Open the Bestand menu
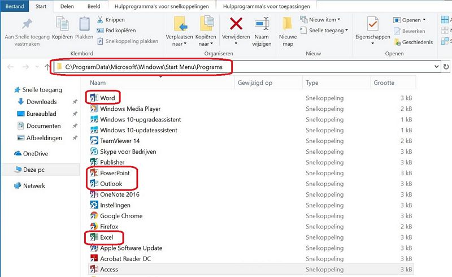The height and width of the screenshot is (277, 452). tap(15, 6)
